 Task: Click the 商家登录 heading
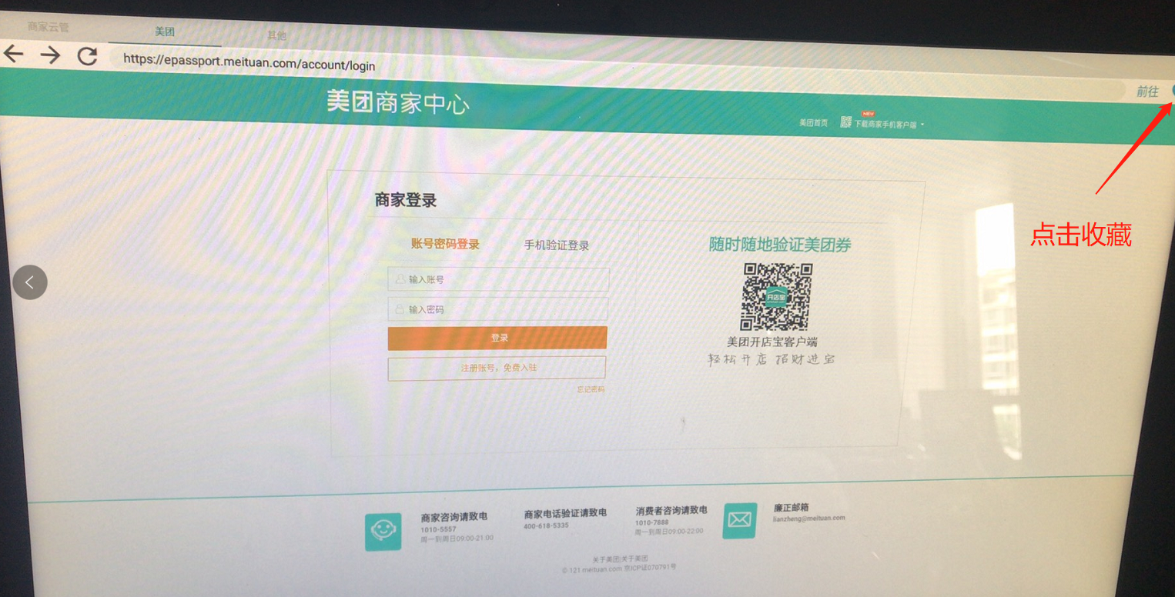(406, 201)
